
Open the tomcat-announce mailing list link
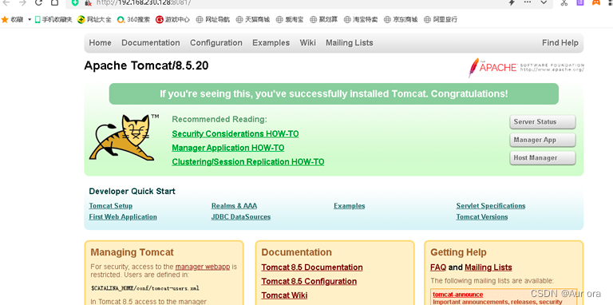click(458, 295)
